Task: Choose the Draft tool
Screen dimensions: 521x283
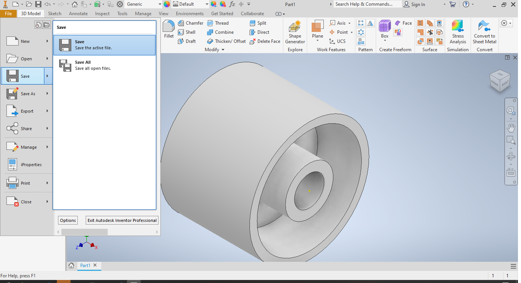Action: tap(187, 41)
